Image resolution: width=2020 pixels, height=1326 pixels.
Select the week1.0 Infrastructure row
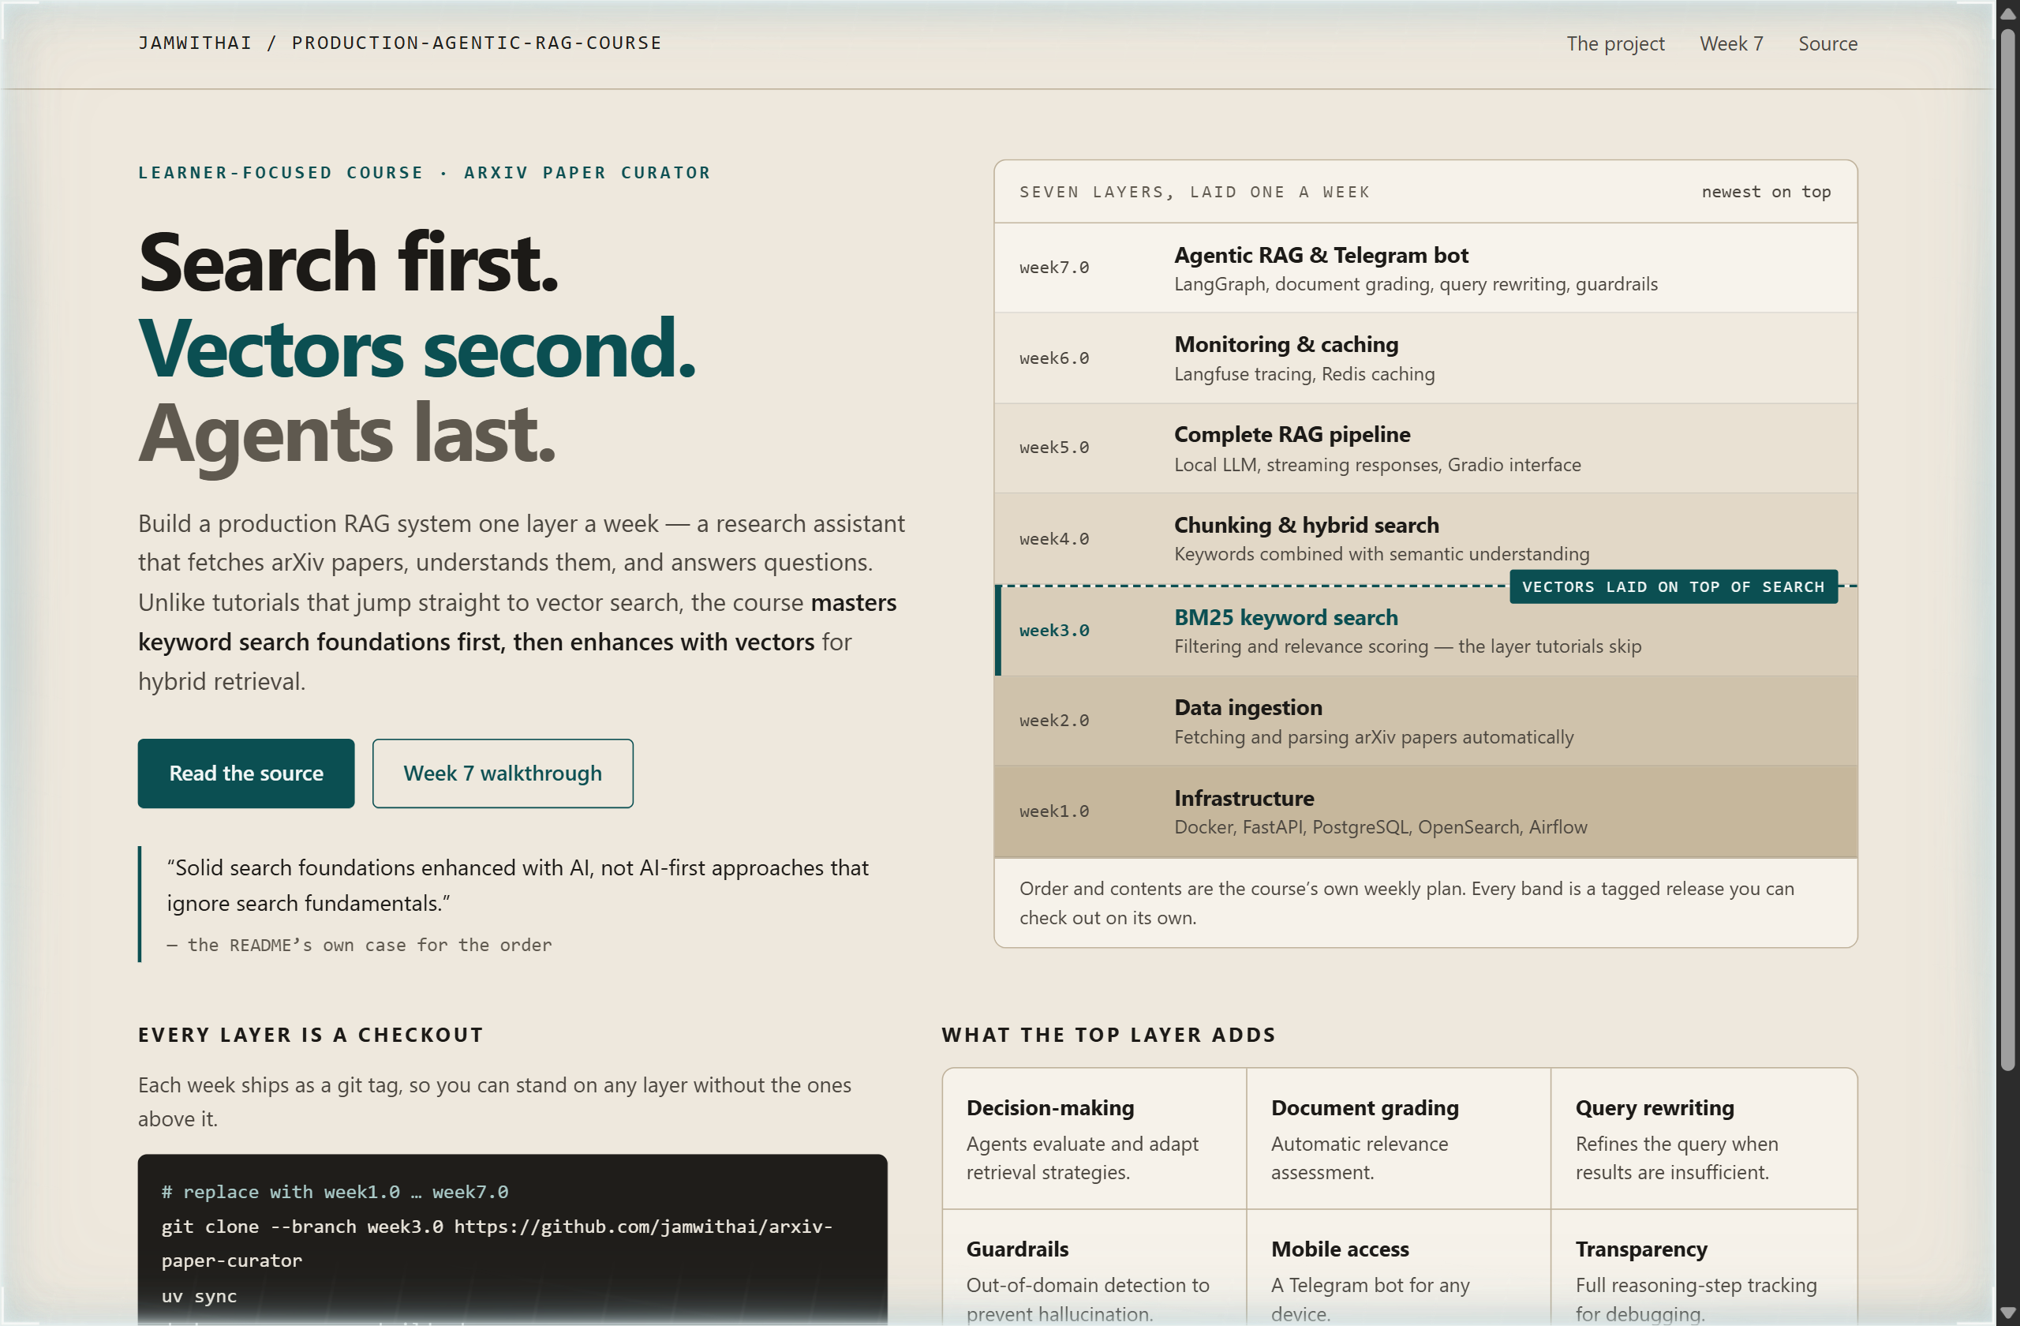[1425, 811]
